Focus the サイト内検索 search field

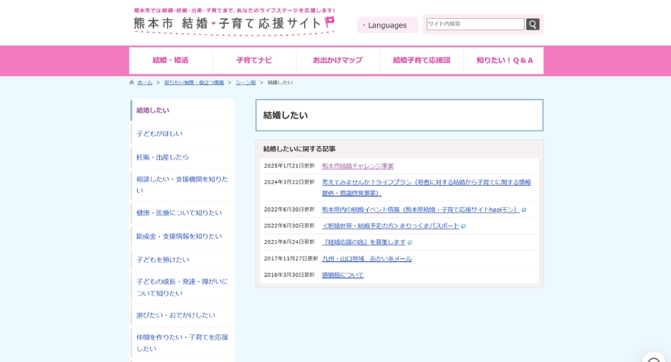click(x=476, y=24)
